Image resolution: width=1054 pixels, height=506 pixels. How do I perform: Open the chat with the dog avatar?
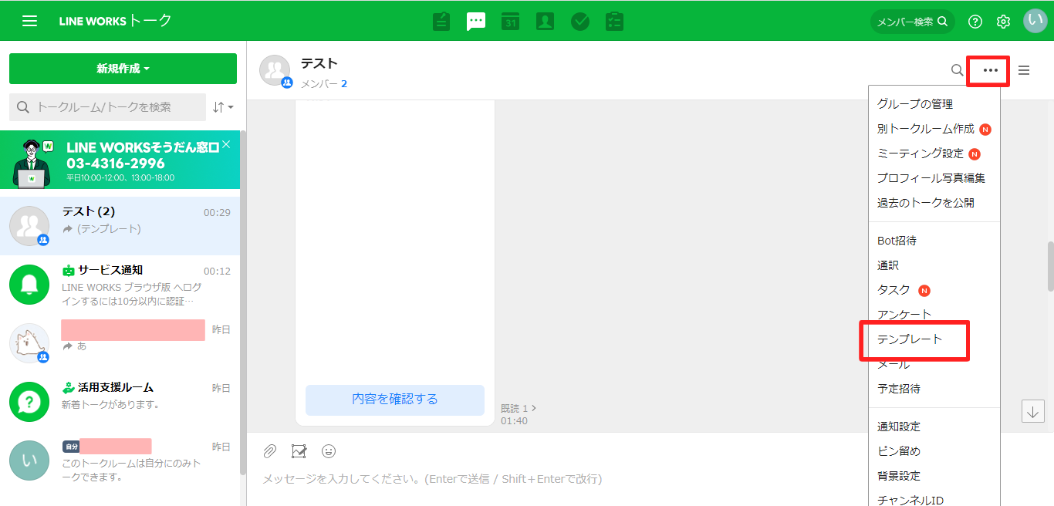(120, 343)
